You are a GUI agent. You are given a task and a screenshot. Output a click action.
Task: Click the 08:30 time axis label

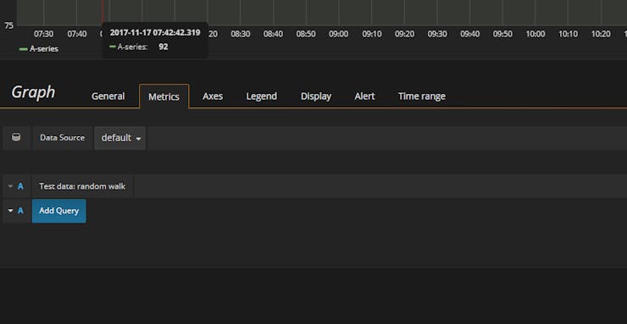[x=241, y=35]
